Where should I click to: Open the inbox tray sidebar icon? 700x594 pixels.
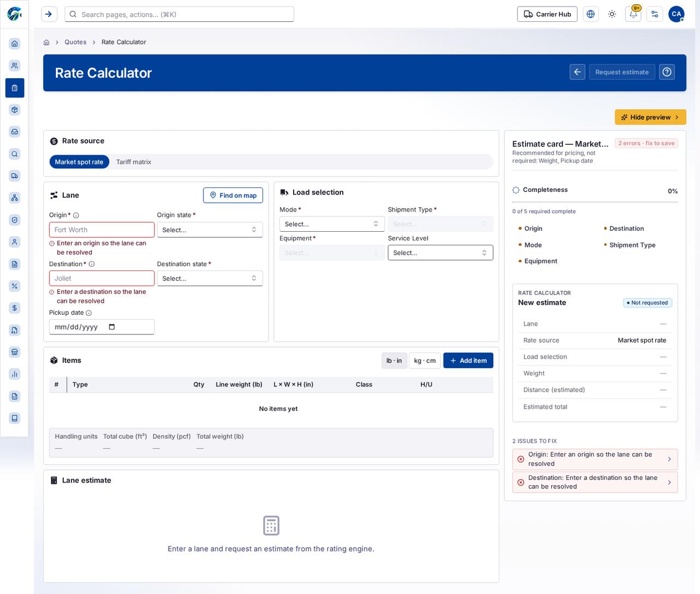[x=15, y=132]
